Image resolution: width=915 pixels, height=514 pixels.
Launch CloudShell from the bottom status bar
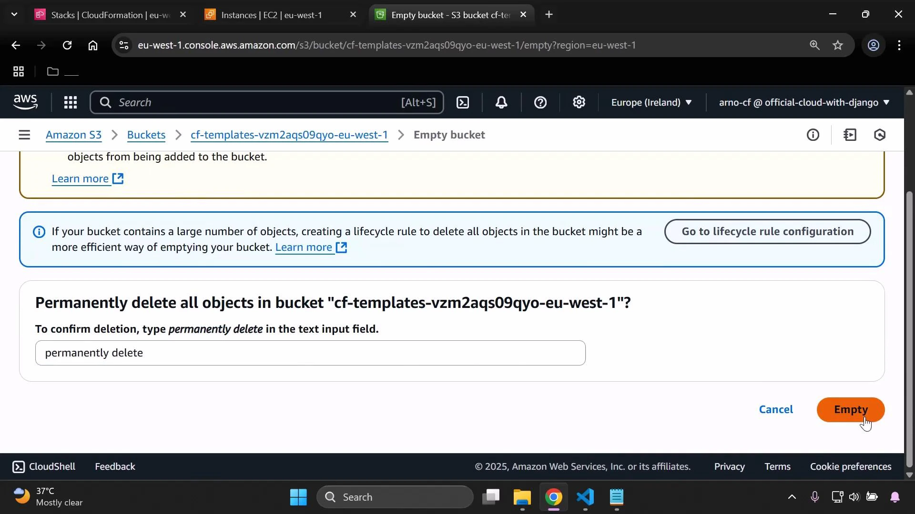tap(43, 466)
